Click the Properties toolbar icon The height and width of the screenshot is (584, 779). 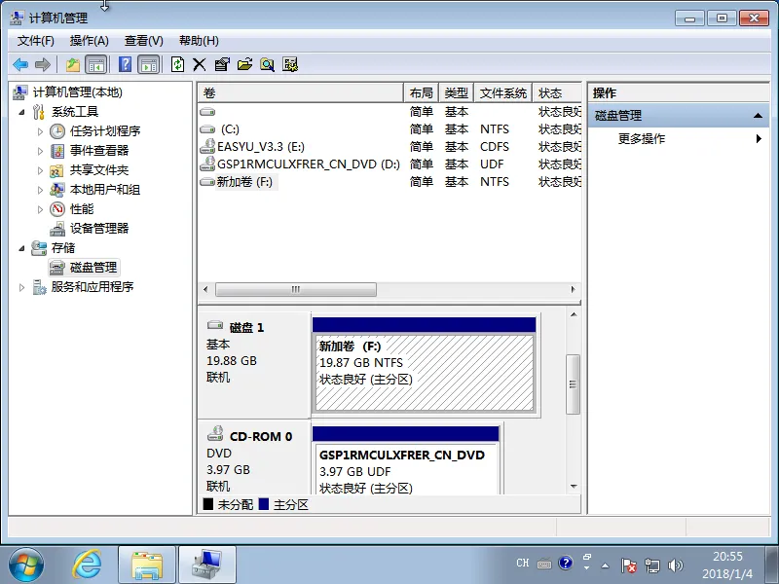(222, 64)
